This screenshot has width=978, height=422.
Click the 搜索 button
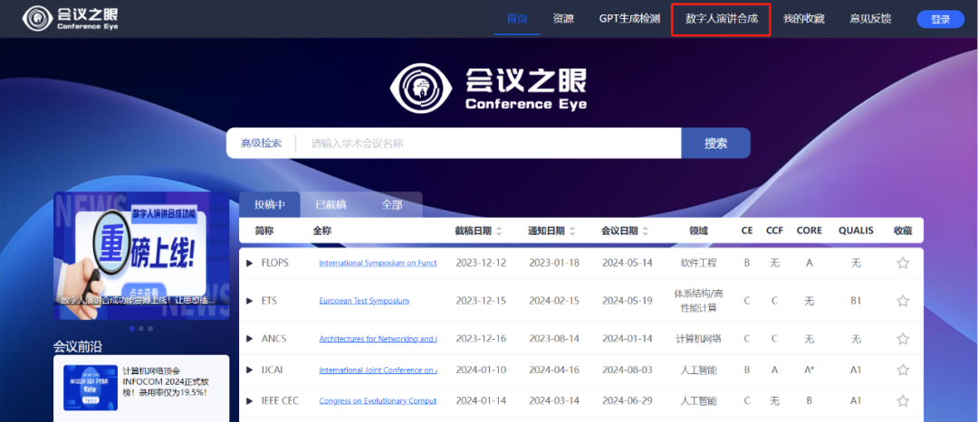click(715, 143)
